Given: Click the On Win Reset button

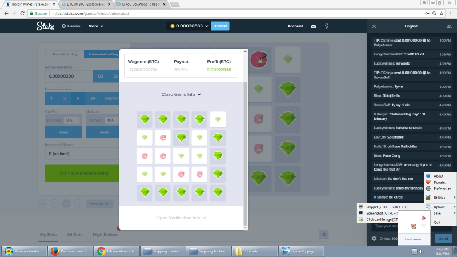Looking at the screenshot, I should coord(63,132).
